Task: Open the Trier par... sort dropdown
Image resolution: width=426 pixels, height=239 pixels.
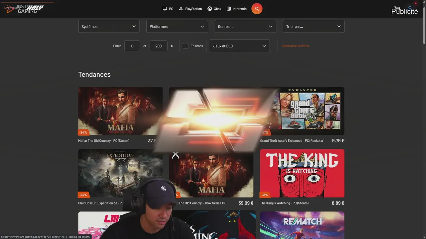Action: [x=314, y=27]
